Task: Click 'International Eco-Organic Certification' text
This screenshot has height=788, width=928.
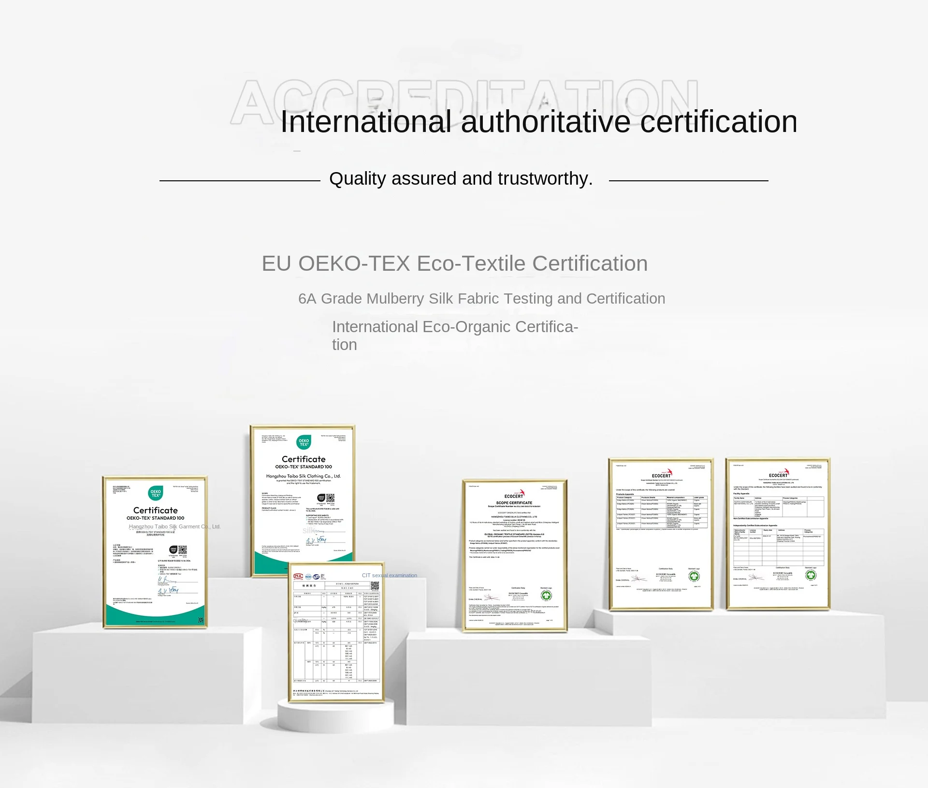Action: point(455,336)
